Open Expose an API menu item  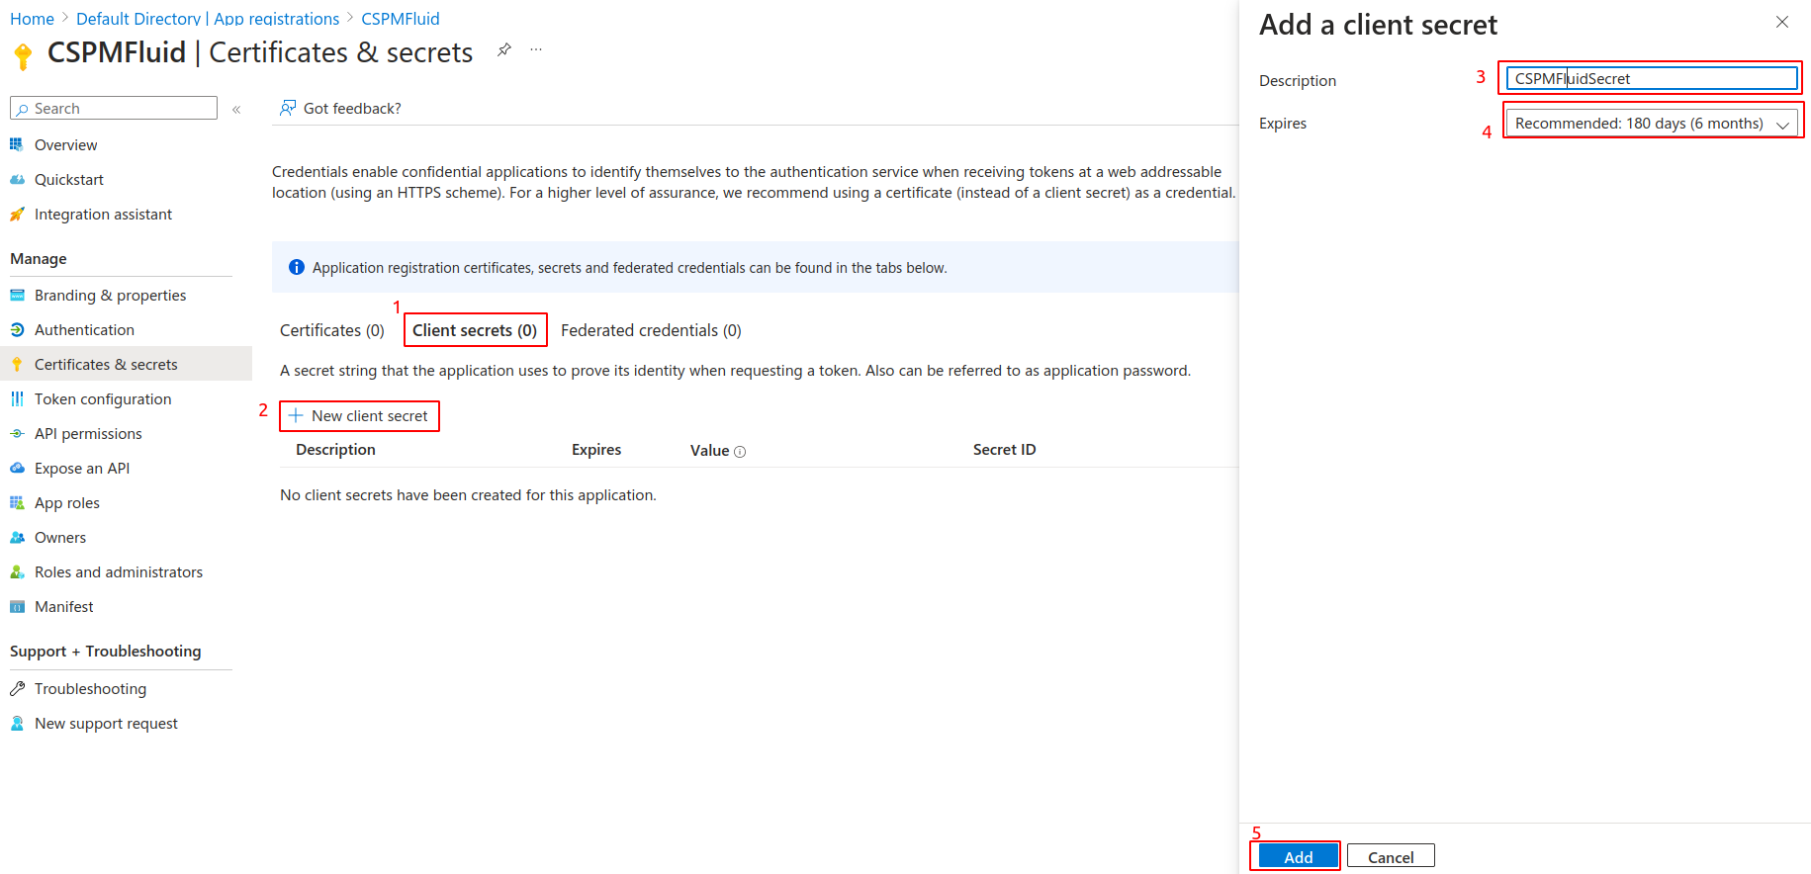click(x=82, y=468)
